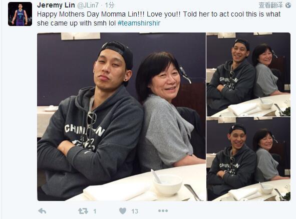Click the like count showing 13
The height and width of the screenshot is (219, 296).
click(135, 211)
